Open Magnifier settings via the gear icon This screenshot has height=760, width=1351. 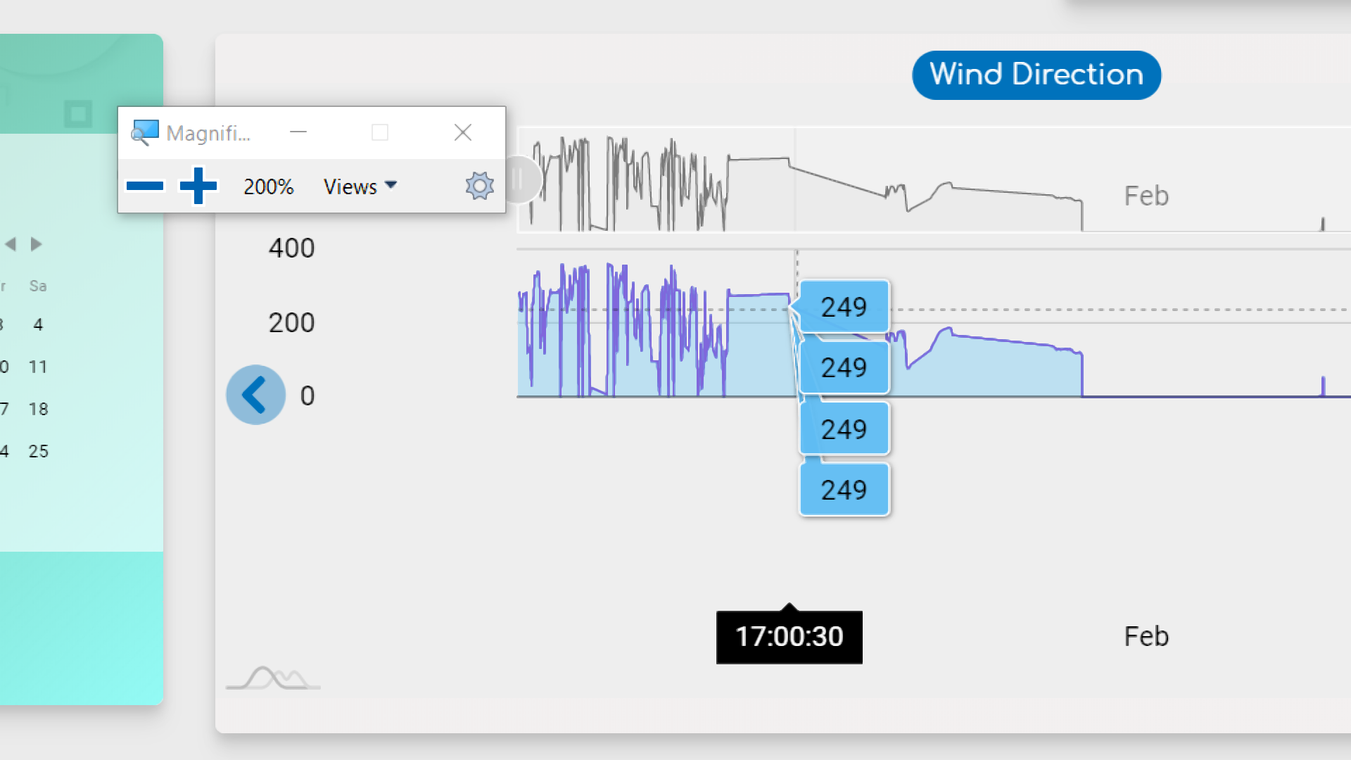pos(478,186)
